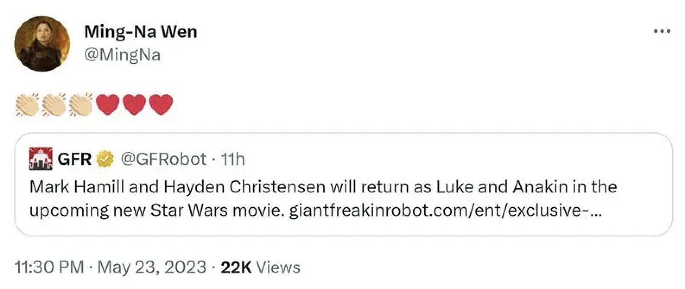Click the first red heart emoji
This screenshot has width=685, height=289.
click(x=108, y=105)
